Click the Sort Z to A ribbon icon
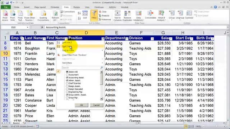230x129 pixels. [79, 18]
